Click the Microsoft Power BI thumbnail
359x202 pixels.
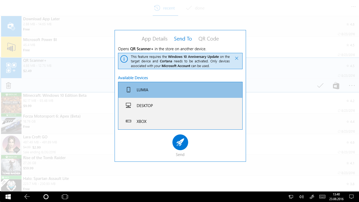point(11,47)
